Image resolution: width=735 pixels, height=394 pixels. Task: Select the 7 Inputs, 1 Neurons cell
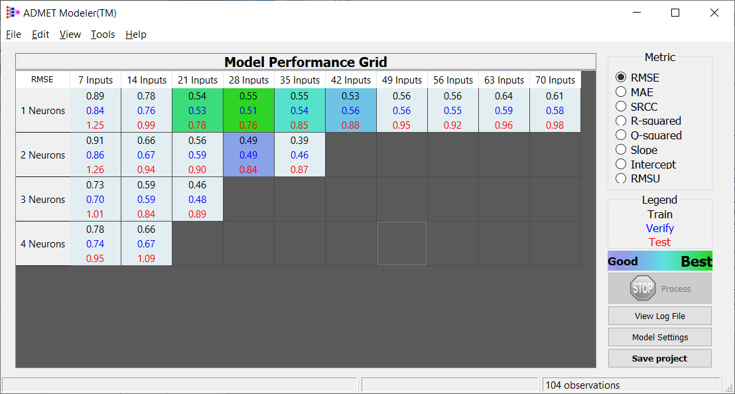click(95, 111)
